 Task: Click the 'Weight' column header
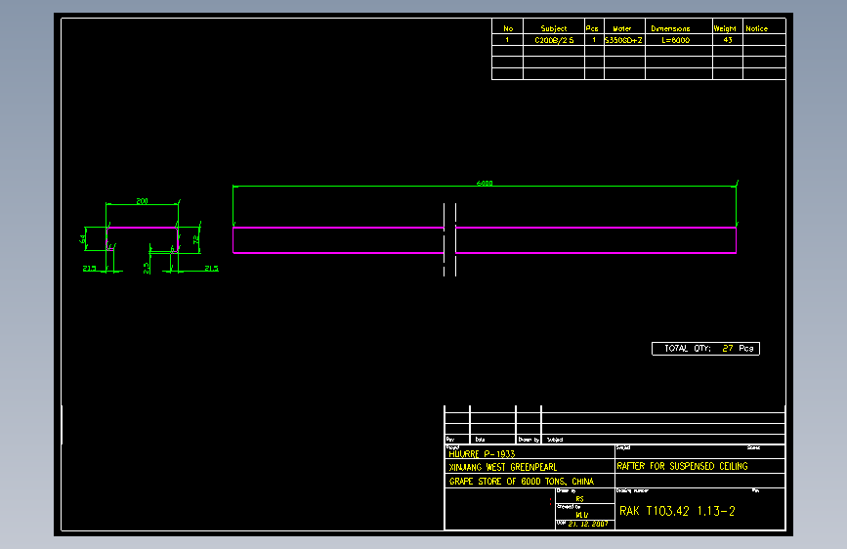coord(725,28)
